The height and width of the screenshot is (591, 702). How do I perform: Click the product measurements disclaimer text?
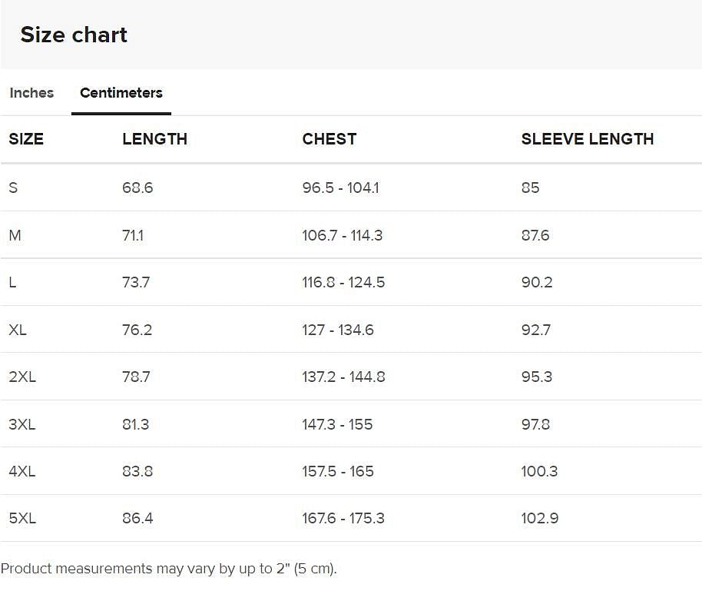click(169, 569)
